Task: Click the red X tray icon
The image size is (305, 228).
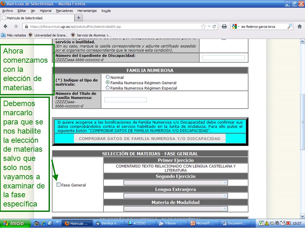Action: point(288,223)
